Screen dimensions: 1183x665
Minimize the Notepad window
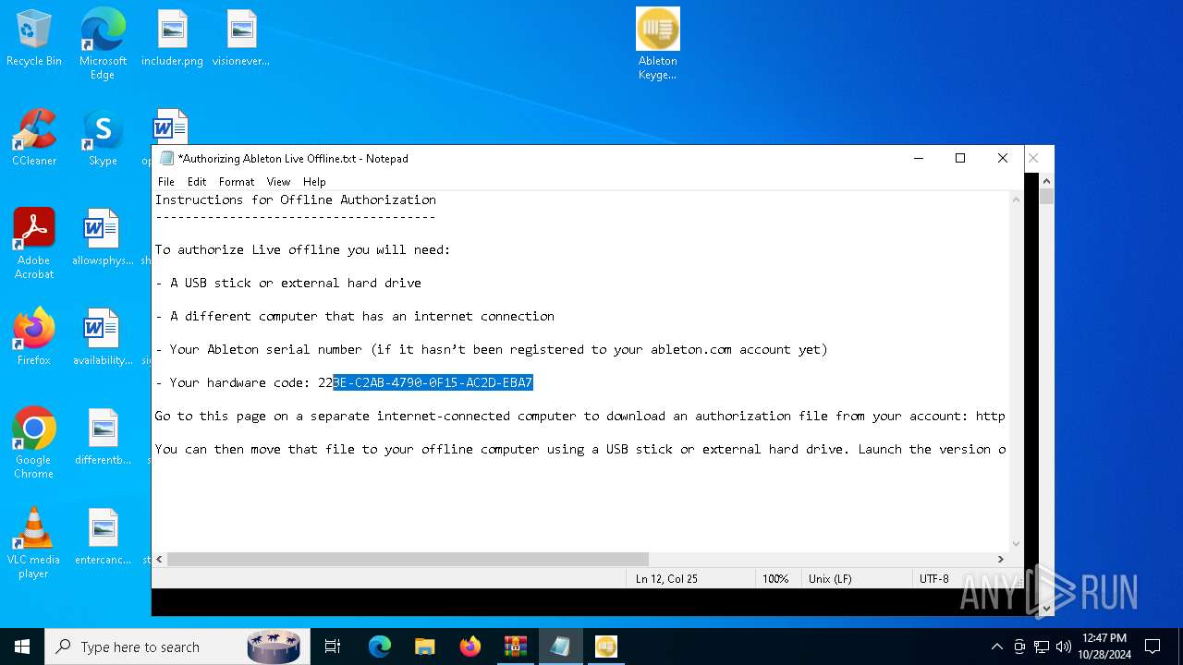pos(919,158)
